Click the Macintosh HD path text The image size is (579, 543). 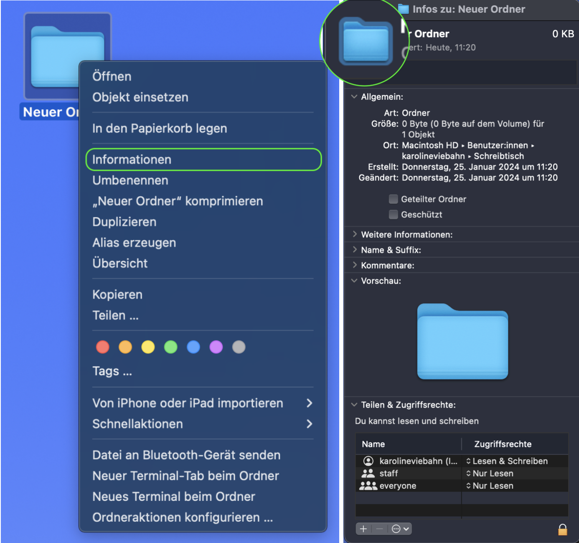(x=430, y=145)
